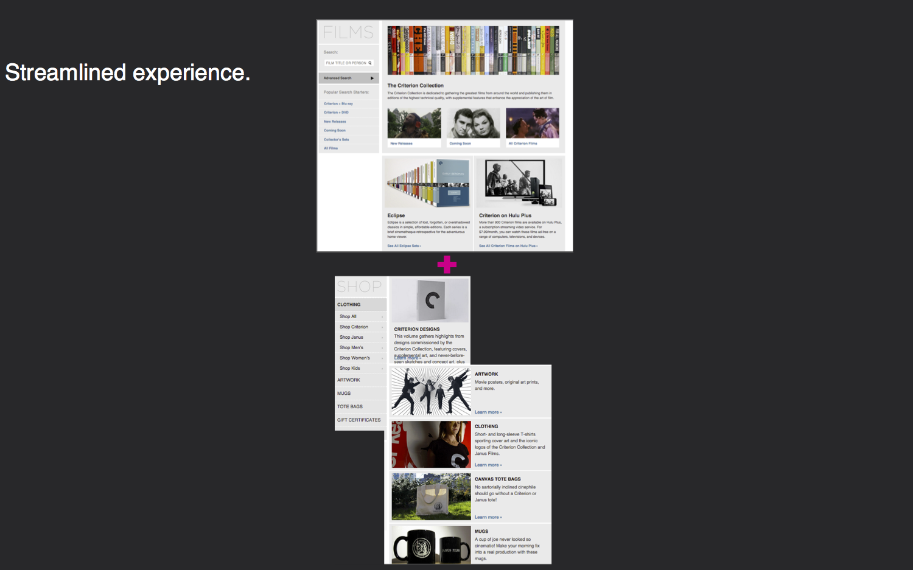This screenshot has width=913, height=570.
Task: Click the chevron next to Shop Men's
Action: point(382,348)
